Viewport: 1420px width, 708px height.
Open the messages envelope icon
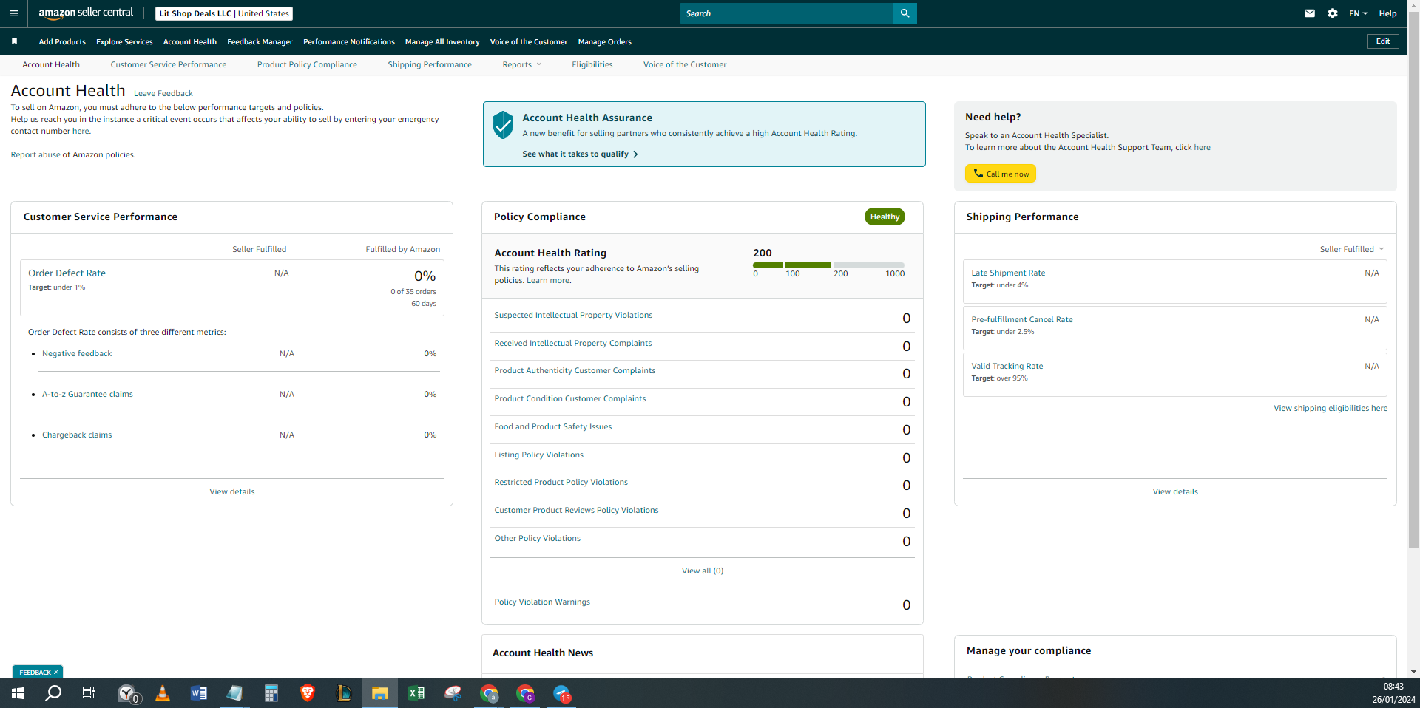coord(1310,13)
